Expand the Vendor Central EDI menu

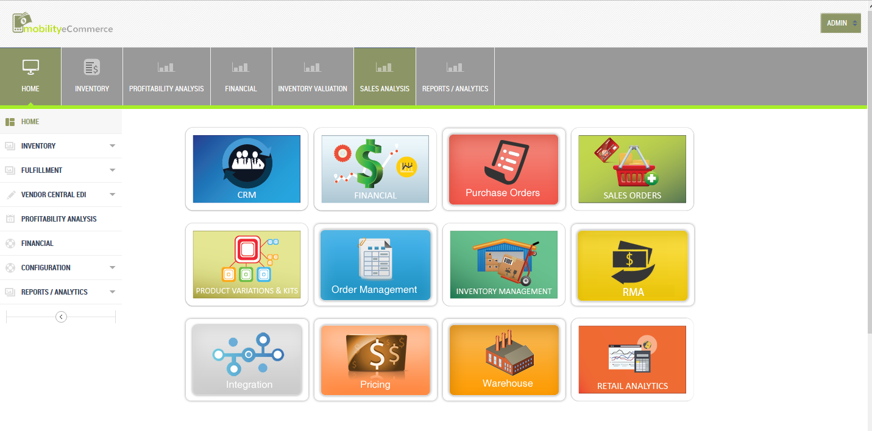pos(61,194)
